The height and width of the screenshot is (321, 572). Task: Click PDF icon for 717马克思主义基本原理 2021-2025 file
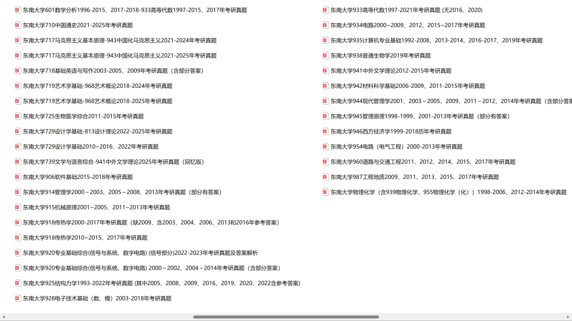17,56
